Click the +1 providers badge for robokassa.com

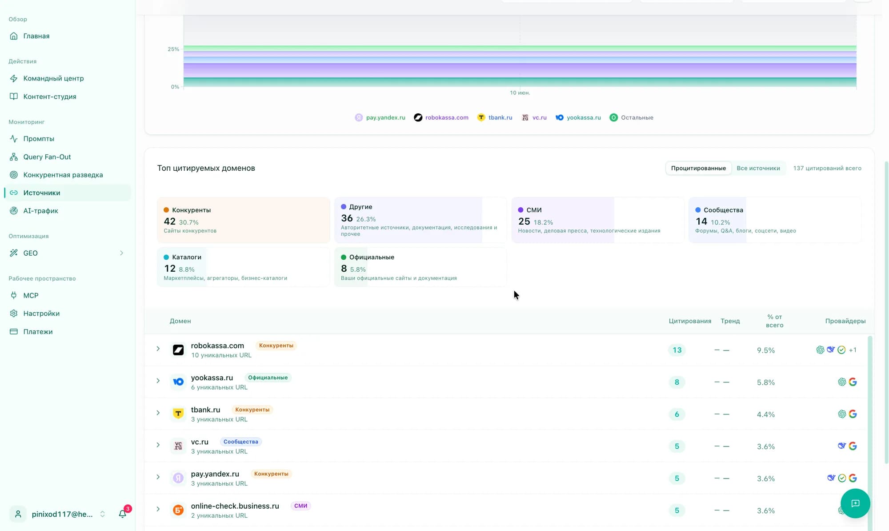[x=853, y=350]
